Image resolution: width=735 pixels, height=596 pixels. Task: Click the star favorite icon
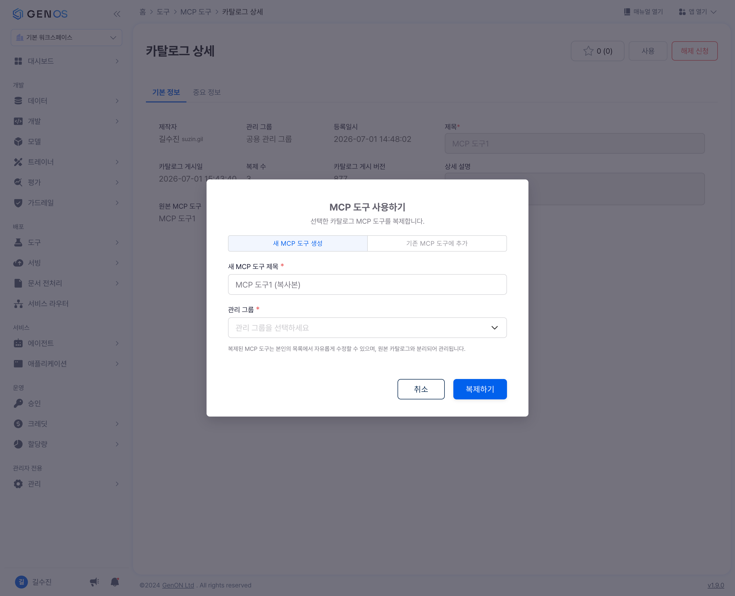tap(588, 51)
